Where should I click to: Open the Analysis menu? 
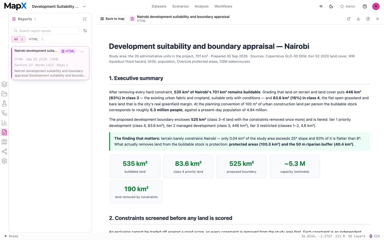(202, 6)
